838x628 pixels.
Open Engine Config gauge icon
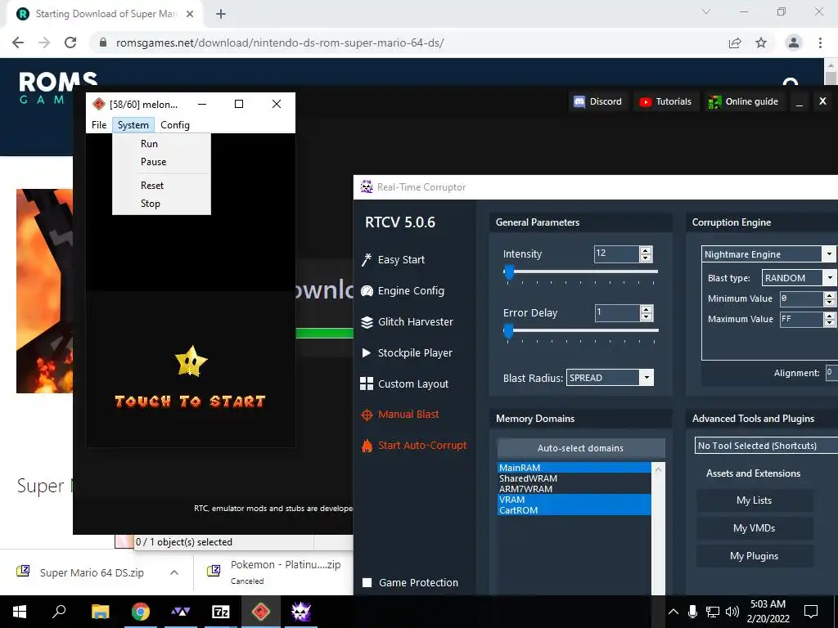(367, 291)
